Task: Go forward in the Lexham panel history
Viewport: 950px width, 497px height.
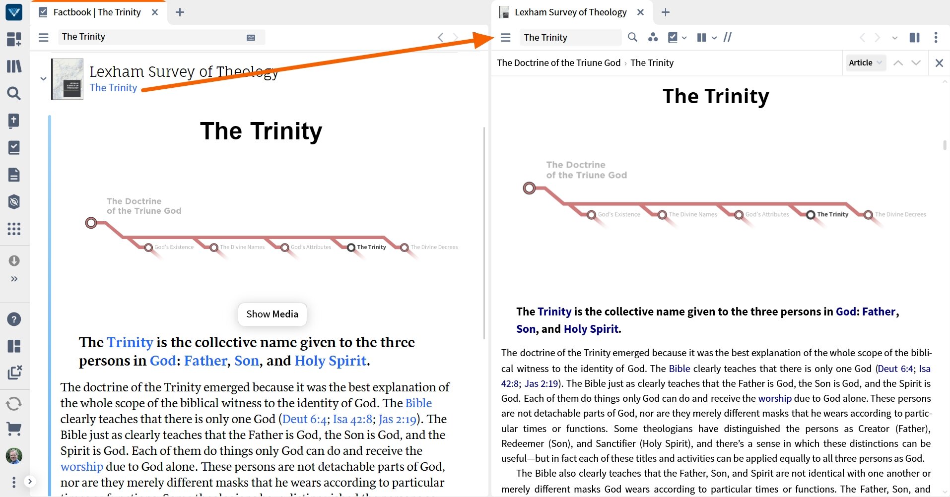Action: coord(878,37)
